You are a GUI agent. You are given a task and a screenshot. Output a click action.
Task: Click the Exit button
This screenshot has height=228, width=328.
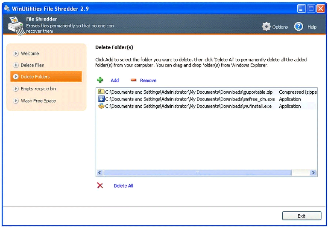[x=302, y=216]
